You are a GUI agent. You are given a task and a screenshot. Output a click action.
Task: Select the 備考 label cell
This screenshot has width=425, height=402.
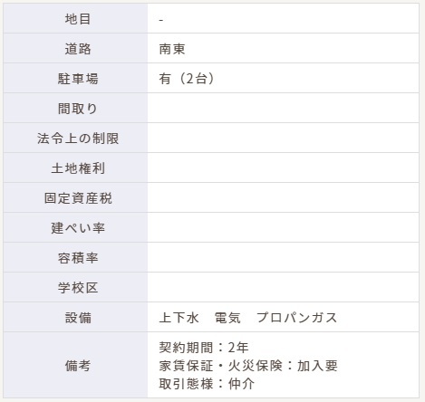[75, 365]
